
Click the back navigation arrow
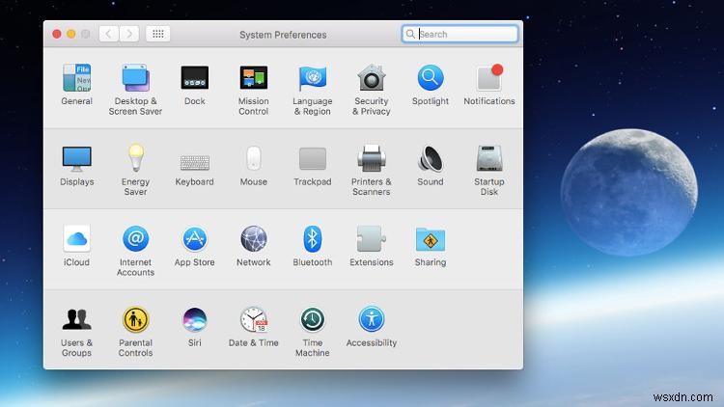[x=108, y=34]
